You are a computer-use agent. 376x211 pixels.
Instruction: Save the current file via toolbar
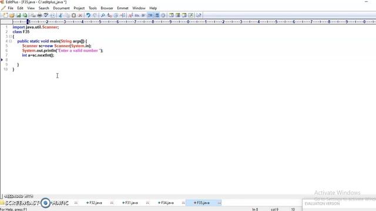pos(18,15)
